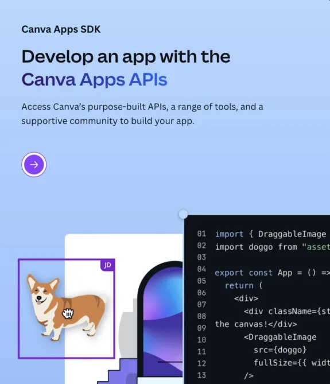Click the "return (" code line
330x384 pixels.
(x=243, y=285)
